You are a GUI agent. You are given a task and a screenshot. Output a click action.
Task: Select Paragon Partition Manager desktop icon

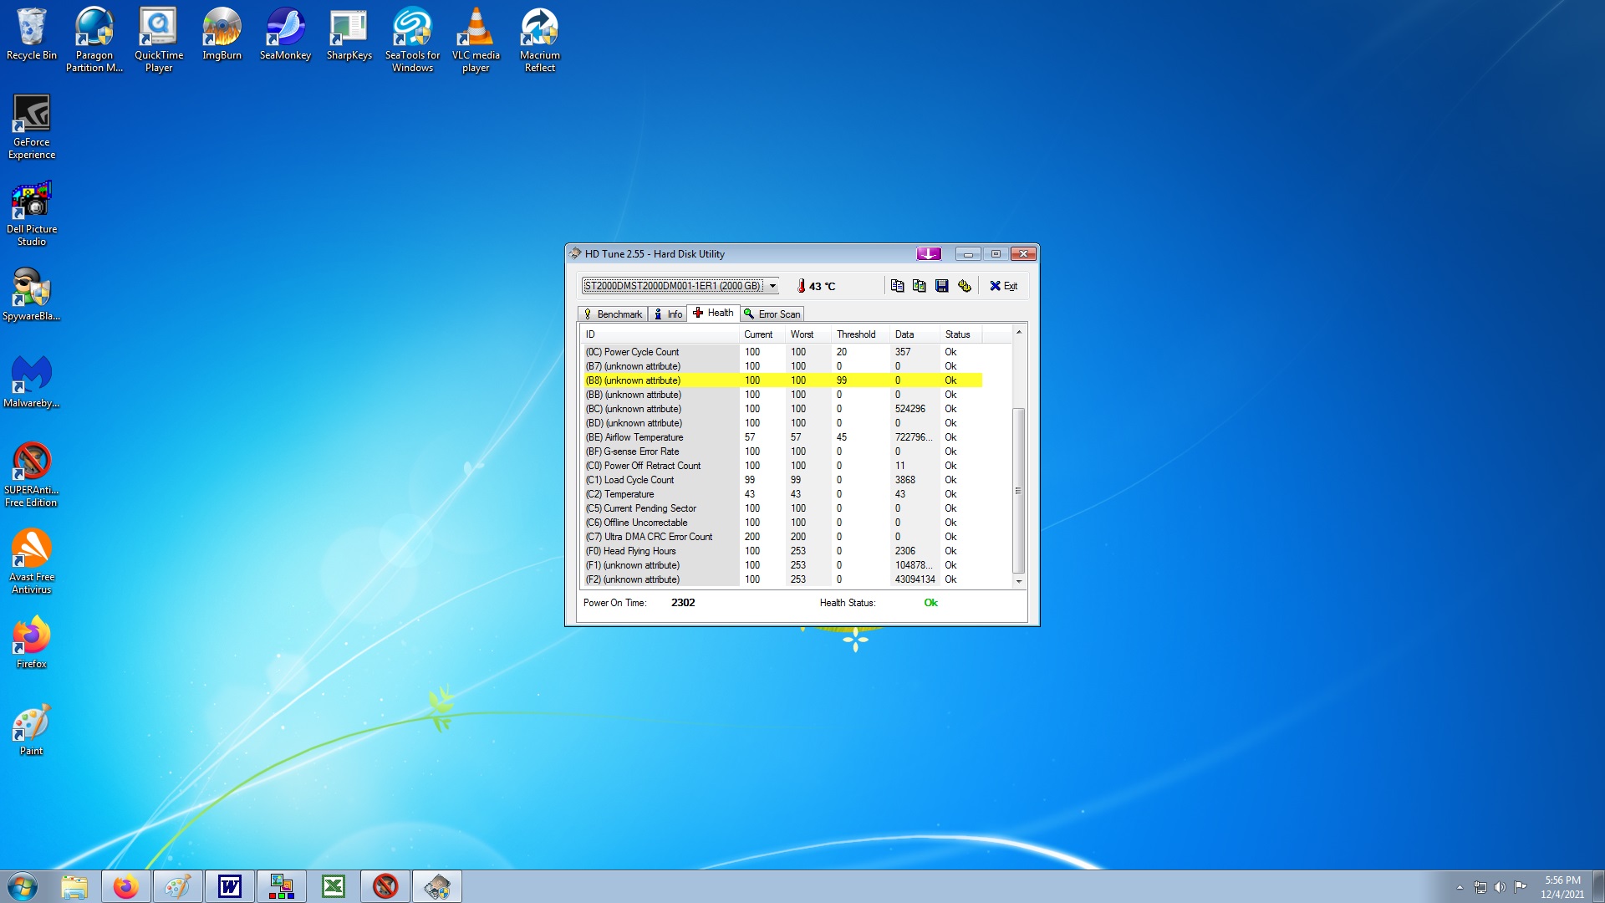[94, 40]
